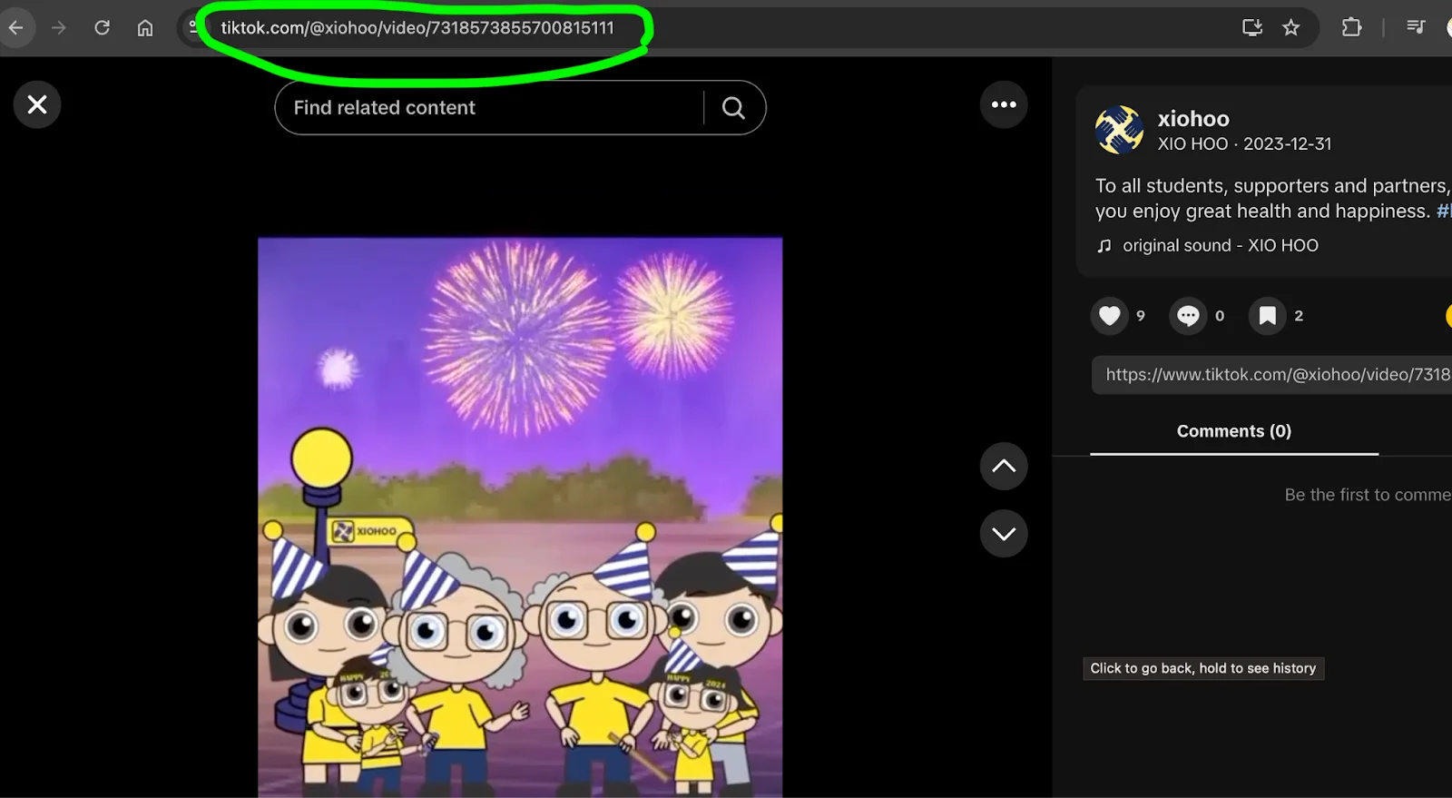Click the install app icon in address bar
The image size is (1452, 798).
(x=1252, y=28)
